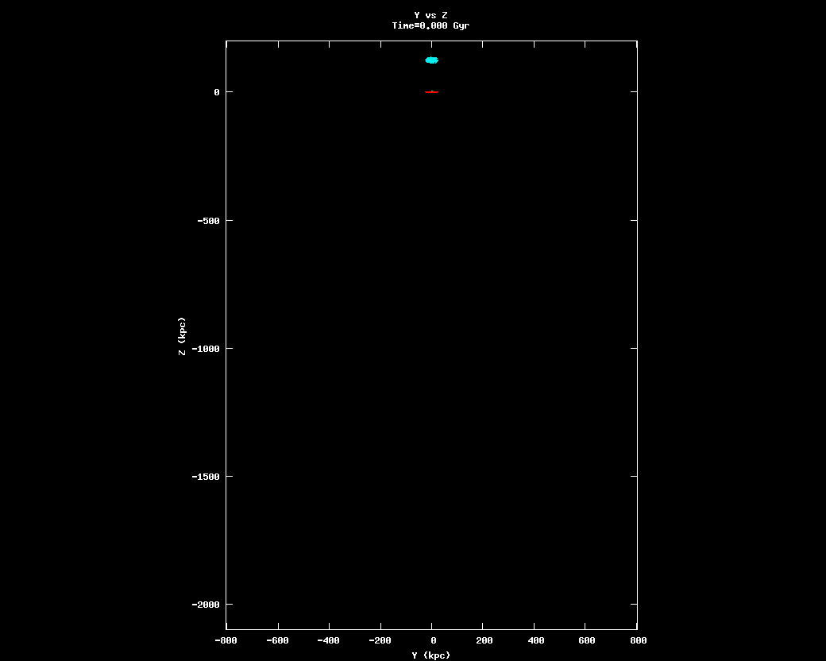
Task: Click the 200 tick label on Y axis
Action: pyautogui.click(x=484, y=640)
